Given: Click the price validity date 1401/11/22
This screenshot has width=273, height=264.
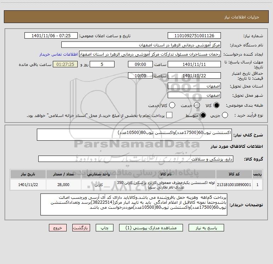Looking at the screenshot, I should click(194, 76).
